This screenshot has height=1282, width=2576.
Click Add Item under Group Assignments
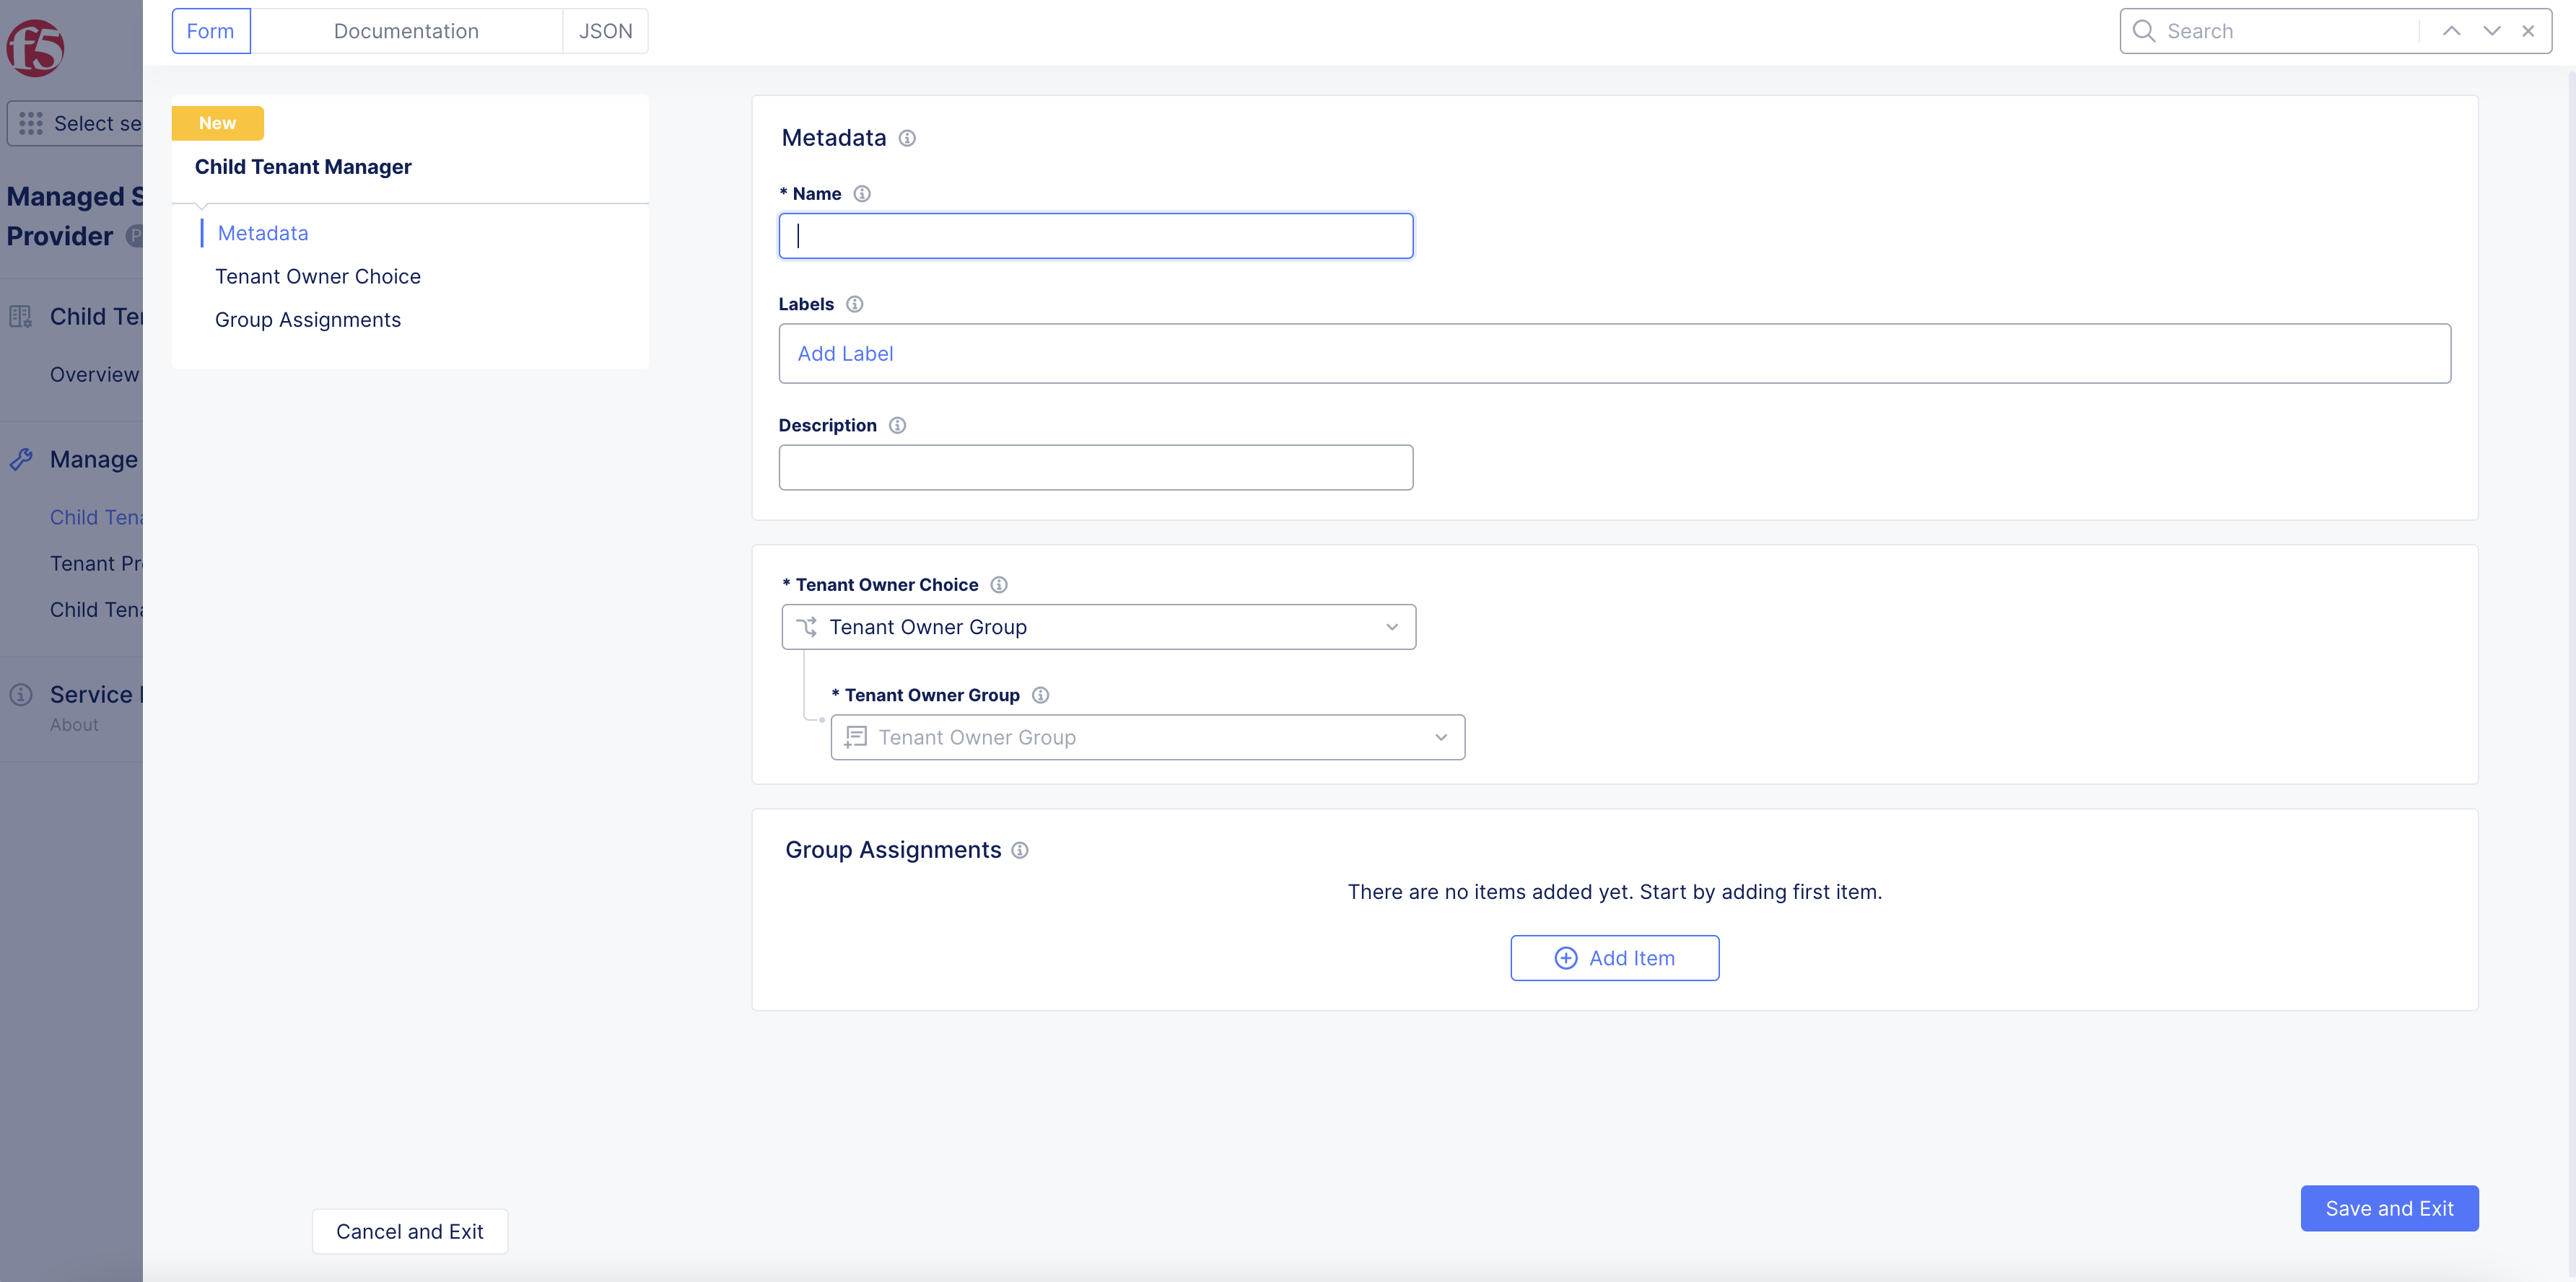[x=1614, y=958]
